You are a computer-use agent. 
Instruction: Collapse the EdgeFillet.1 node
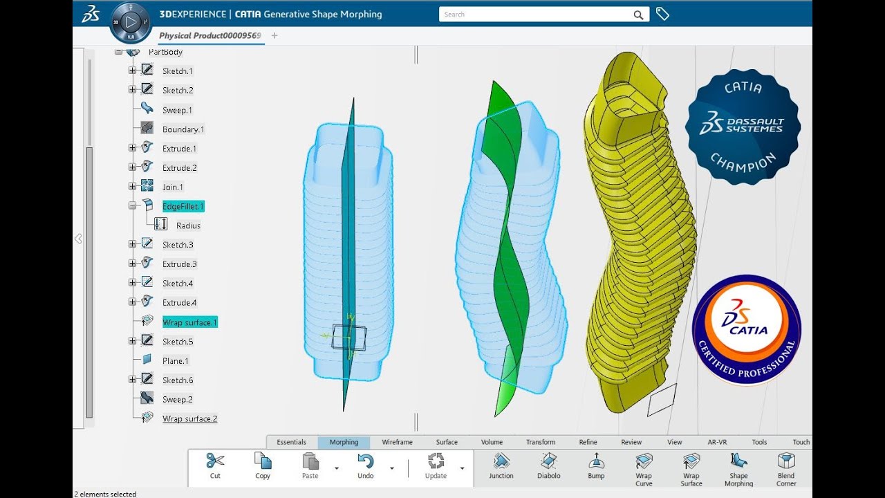click(x=133, y=206)
